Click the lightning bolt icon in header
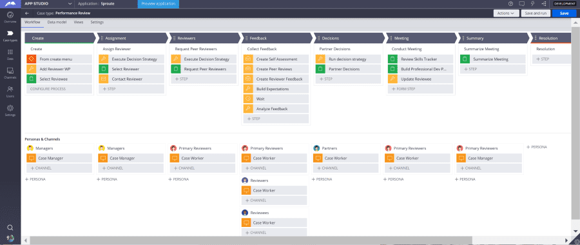Viewport: 580px width, 245px height. [533, 3]
